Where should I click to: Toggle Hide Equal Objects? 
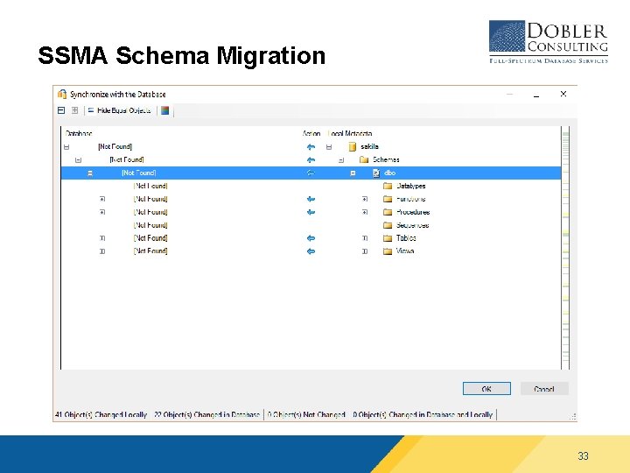[119, 110]
